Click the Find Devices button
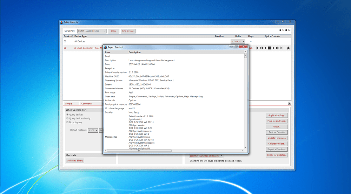The width and height of the screenshot is (351, 194). [128, 31]
